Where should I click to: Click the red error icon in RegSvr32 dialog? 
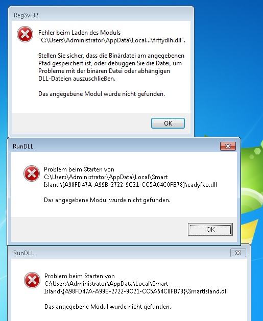pos(25,34)
